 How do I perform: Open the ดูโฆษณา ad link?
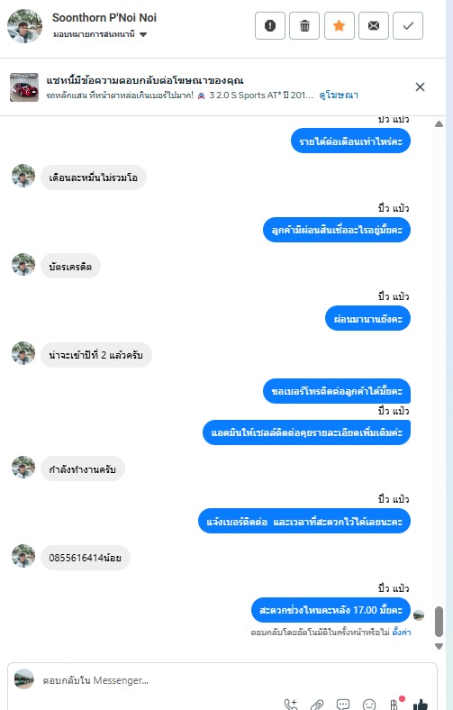click(339, 96)
